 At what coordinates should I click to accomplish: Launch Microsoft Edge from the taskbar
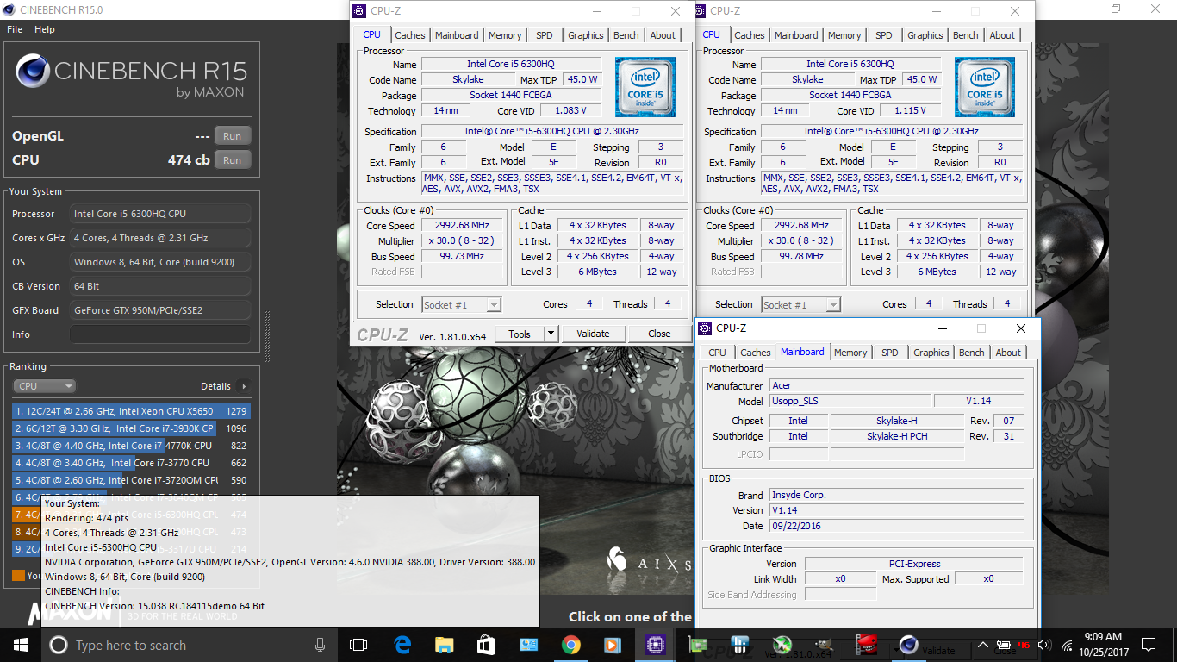tap(402, 645)
